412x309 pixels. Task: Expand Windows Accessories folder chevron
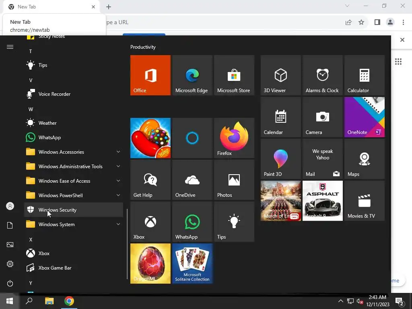click(118, 152)
